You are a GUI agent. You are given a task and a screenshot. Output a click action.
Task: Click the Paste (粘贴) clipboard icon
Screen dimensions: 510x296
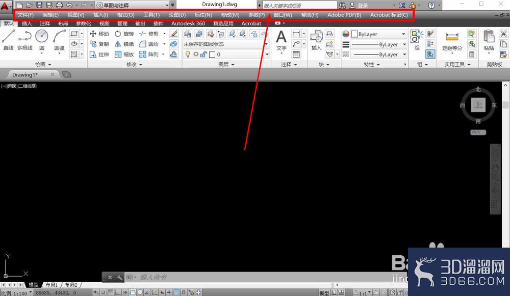pos(488,38)
